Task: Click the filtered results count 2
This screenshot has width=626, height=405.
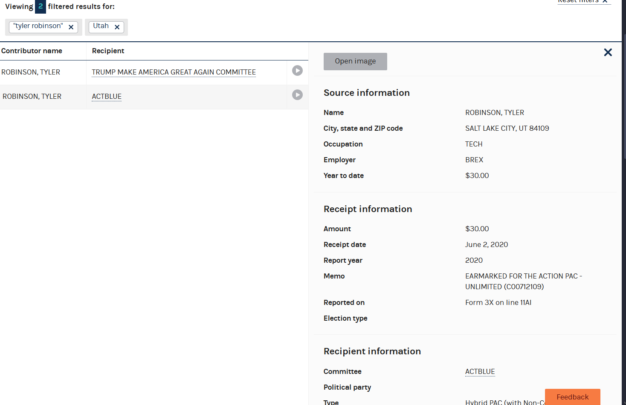Action: click(x=41, y=6)
